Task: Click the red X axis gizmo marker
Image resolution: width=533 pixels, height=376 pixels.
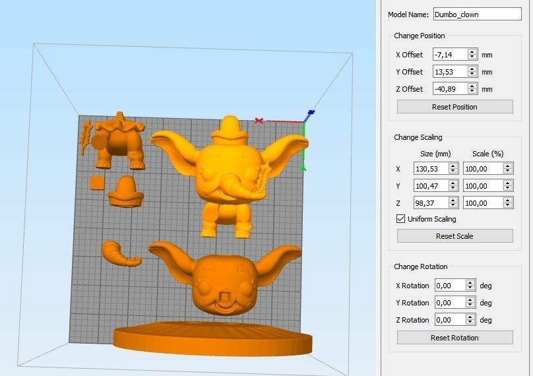Action: pyautogui.click(x=259, y=121)
